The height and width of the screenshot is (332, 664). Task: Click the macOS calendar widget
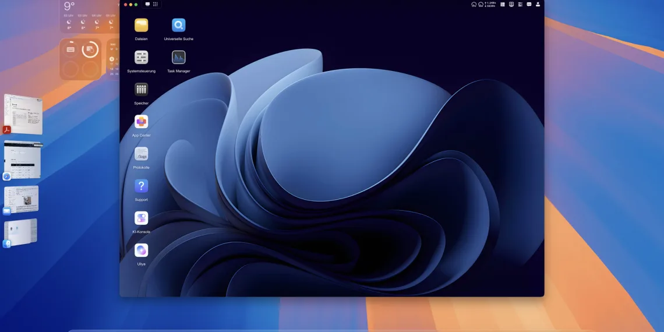coord(112,59)
